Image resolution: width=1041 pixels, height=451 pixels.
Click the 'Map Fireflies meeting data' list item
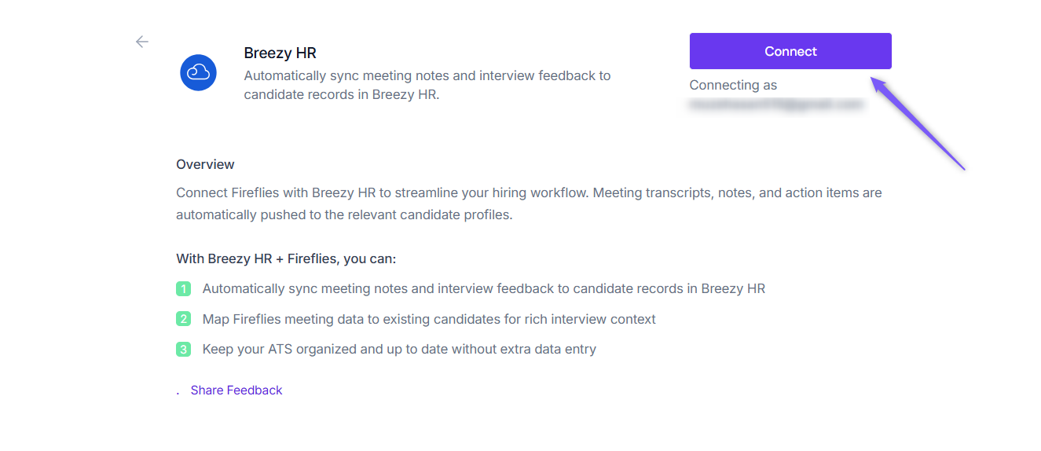(x=429, y=319)
